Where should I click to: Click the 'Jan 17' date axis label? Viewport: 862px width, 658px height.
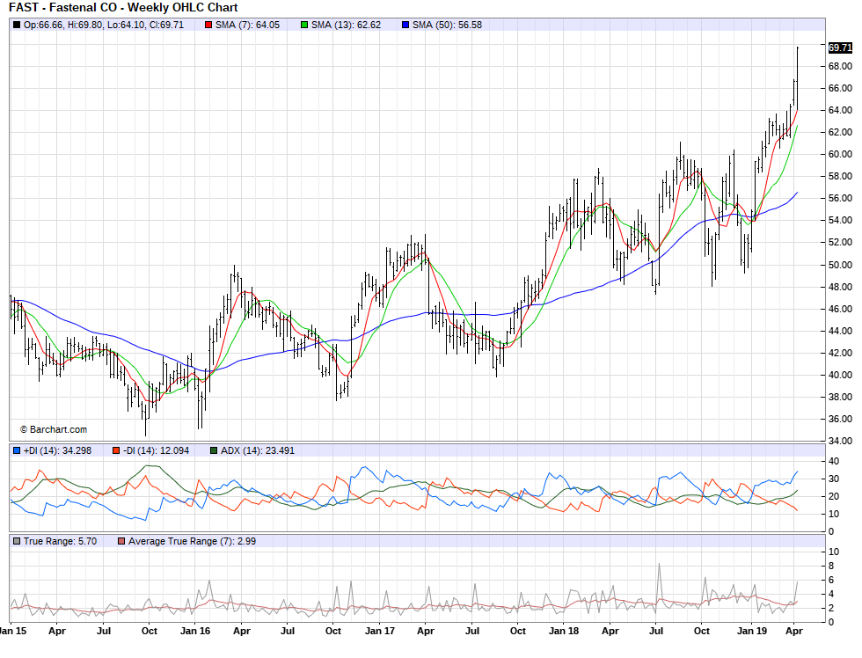[x=380, y=631]
